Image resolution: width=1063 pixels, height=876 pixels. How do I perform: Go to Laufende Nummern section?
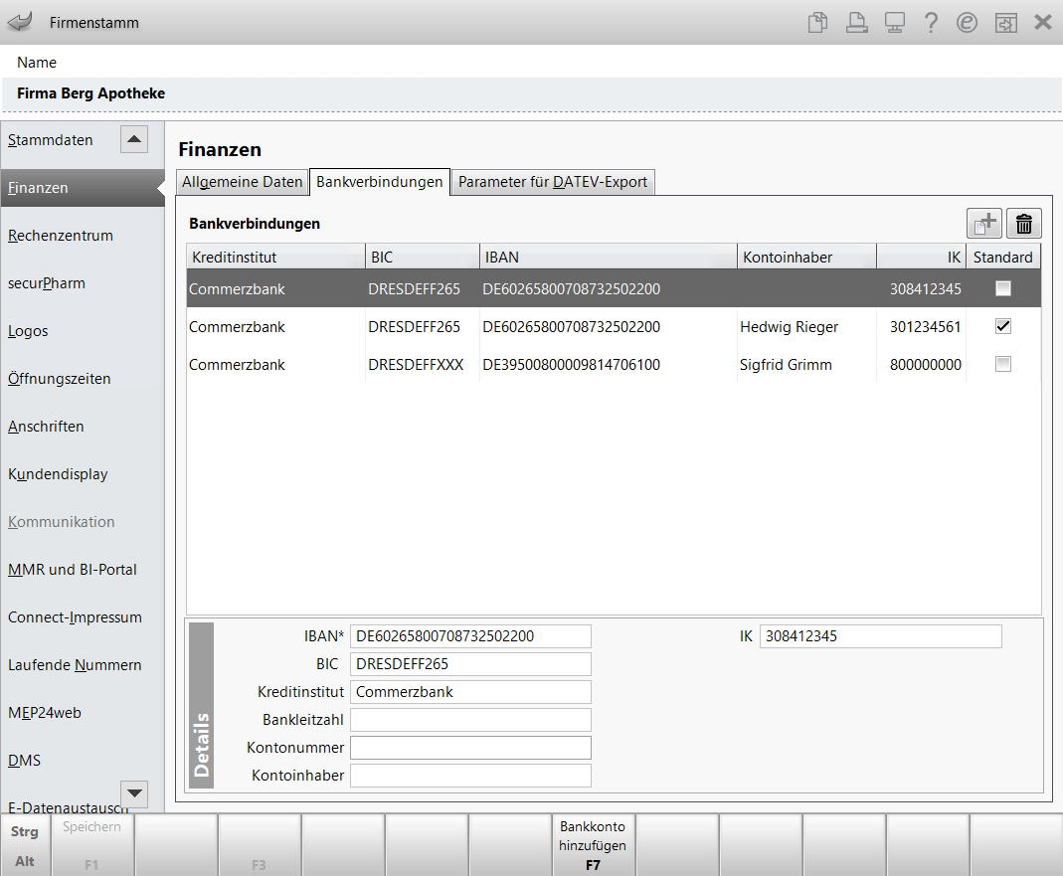point(75,665)
